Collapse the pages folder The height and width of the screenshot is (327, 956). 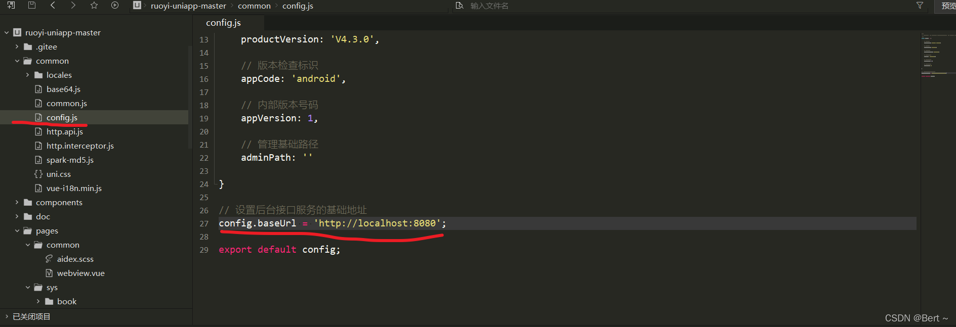[17, 230]
